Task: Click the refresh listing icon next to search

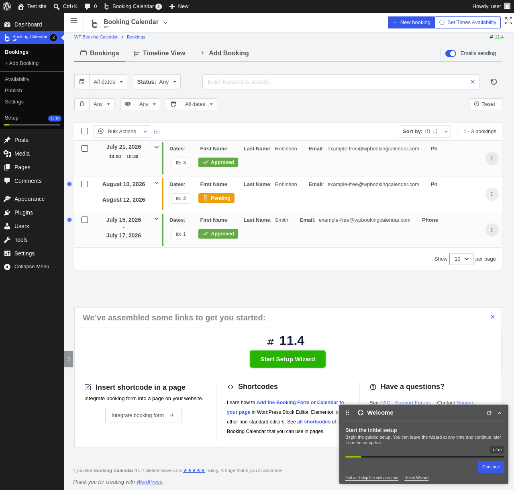Action: coord(494,82)
